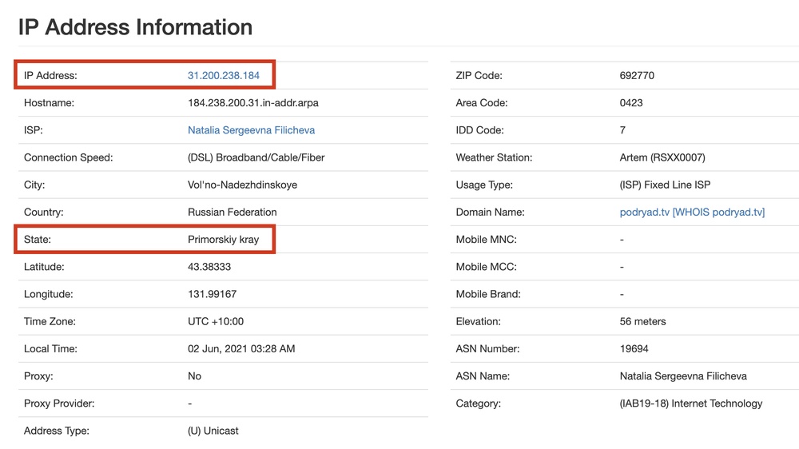The image size is (799, 449).
Task: Click the ZIP code value 692770
Action: [637, 75]
